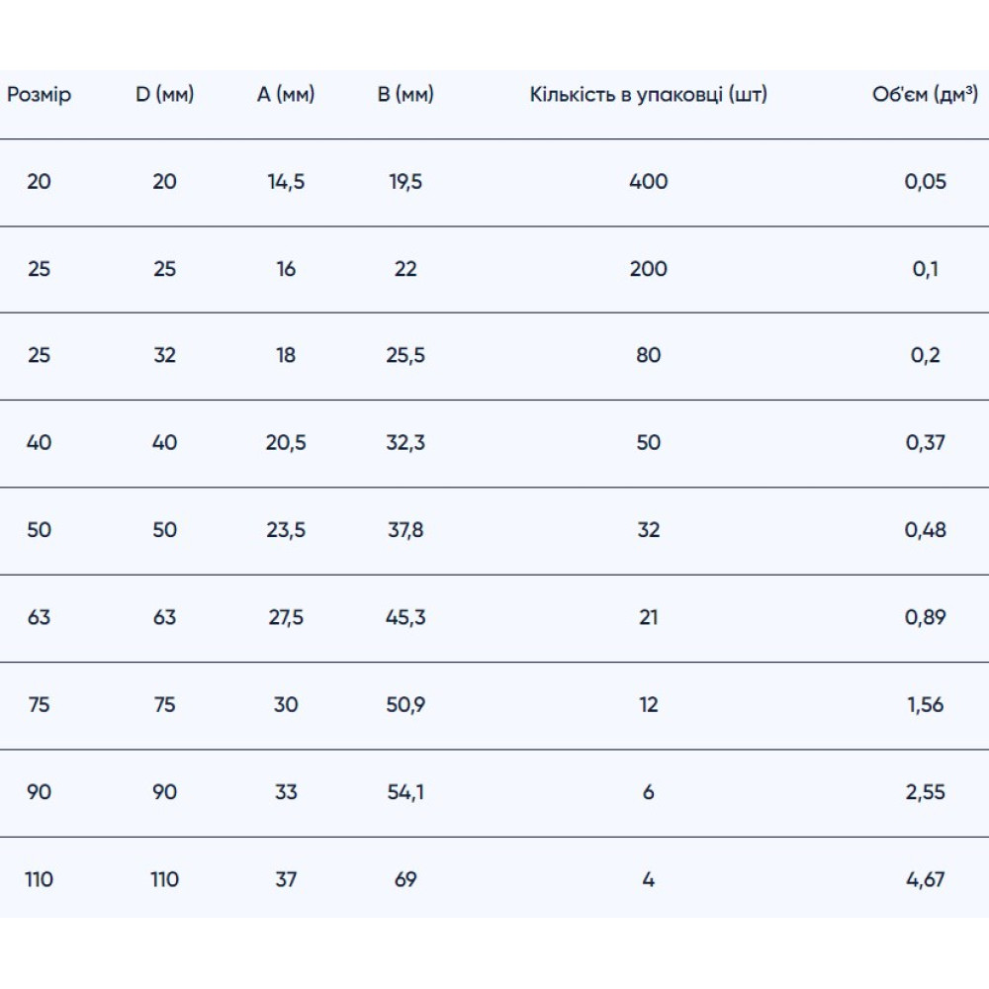
Task: Click the Розмір column header
Action: pos(39,95)
